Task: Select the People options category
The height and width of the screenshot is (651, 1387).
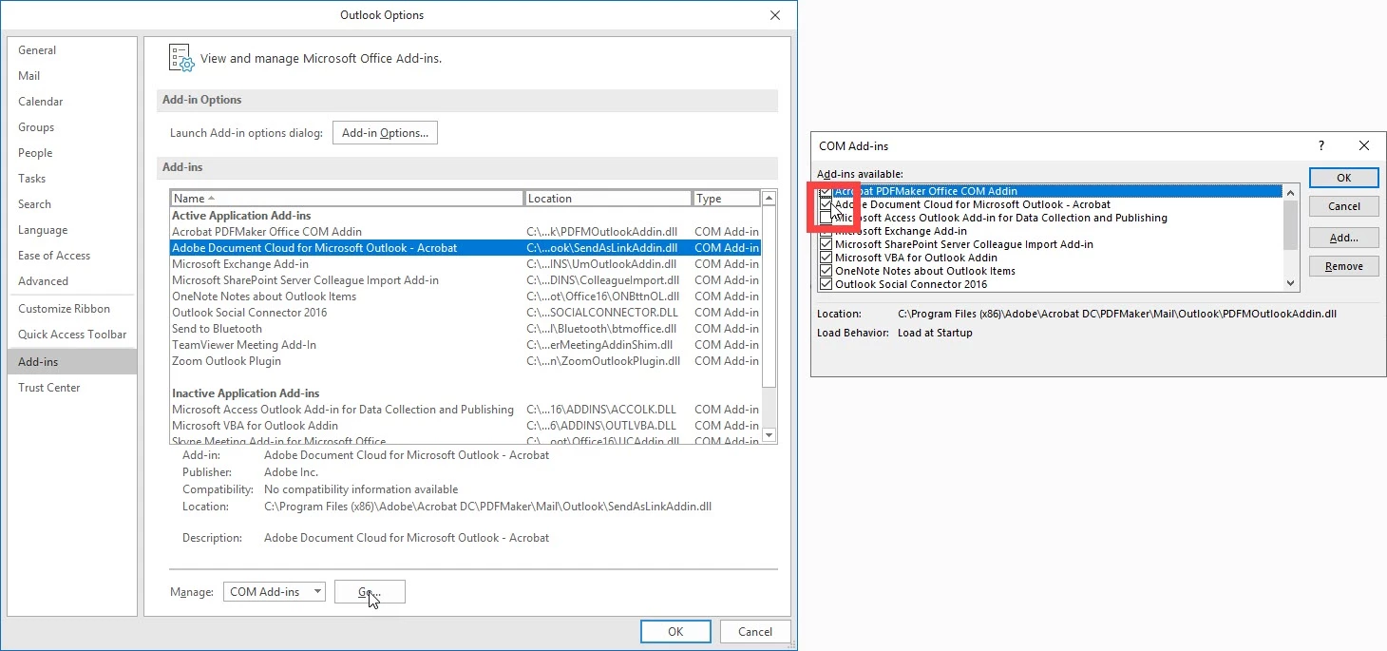Action: [x=72, y=153]
